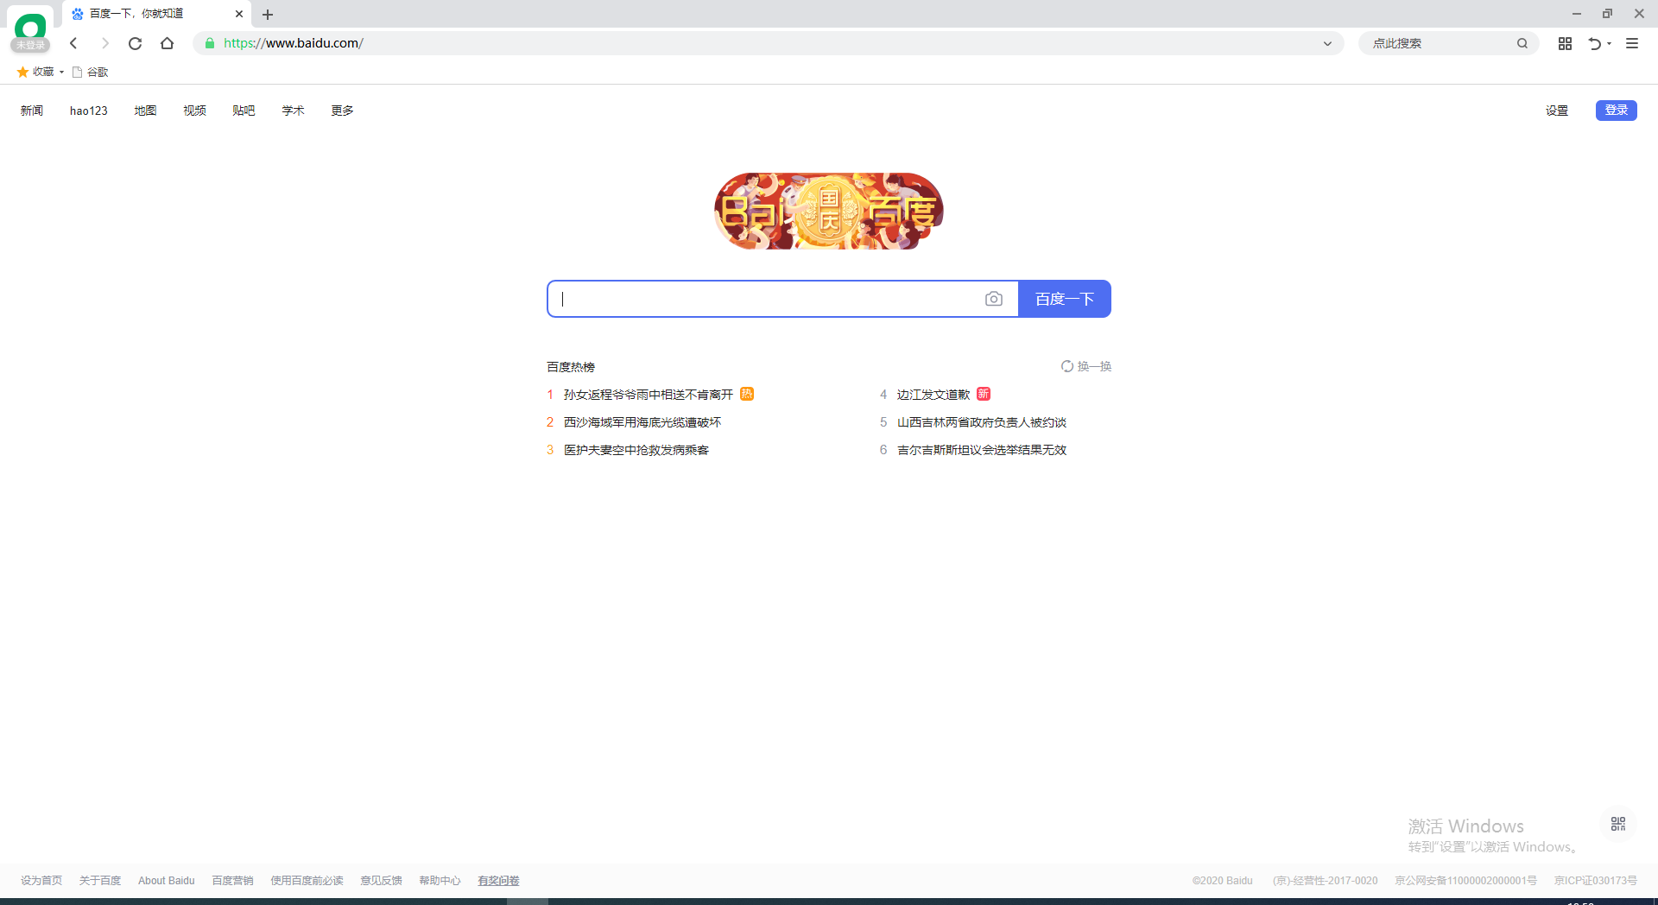Click the browser address bar URL
The image size is (1658, 905).
click(x=294, y=43)
